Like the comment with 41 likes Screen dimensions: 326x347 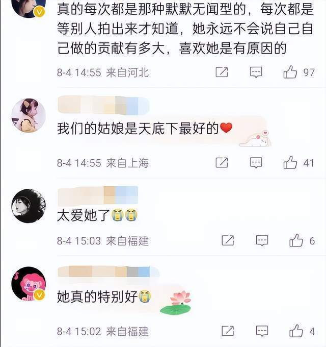290,163
